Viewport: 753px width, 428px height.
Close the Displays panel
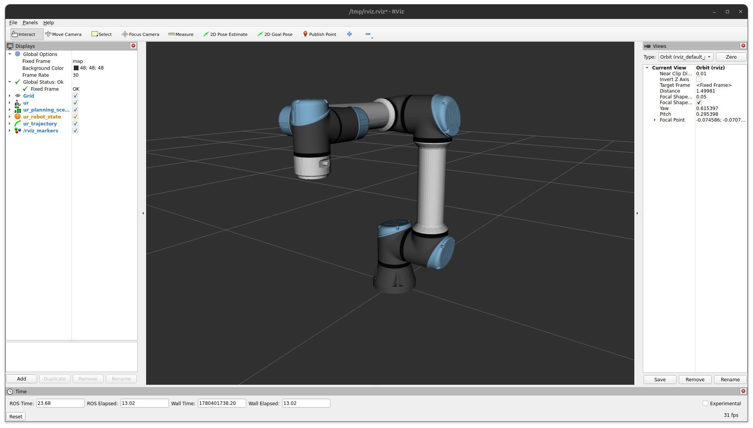click(x=133, y=46)
